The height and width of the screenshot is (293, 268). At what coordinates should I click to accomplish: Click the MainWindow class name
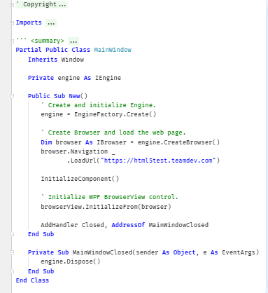click(x=113, y=50)
